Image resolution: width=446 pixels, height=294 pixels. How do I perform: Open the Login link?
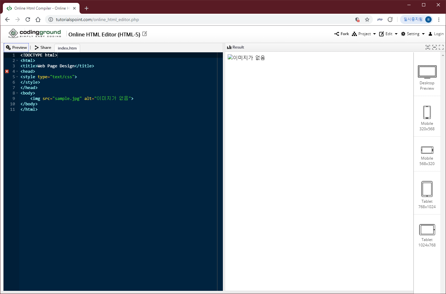coord(436,34)
